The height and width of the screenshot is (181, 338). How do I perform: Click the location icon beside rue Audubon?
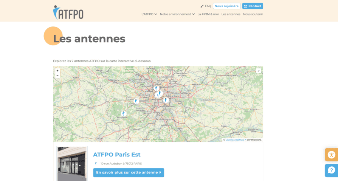coord(96,163)
